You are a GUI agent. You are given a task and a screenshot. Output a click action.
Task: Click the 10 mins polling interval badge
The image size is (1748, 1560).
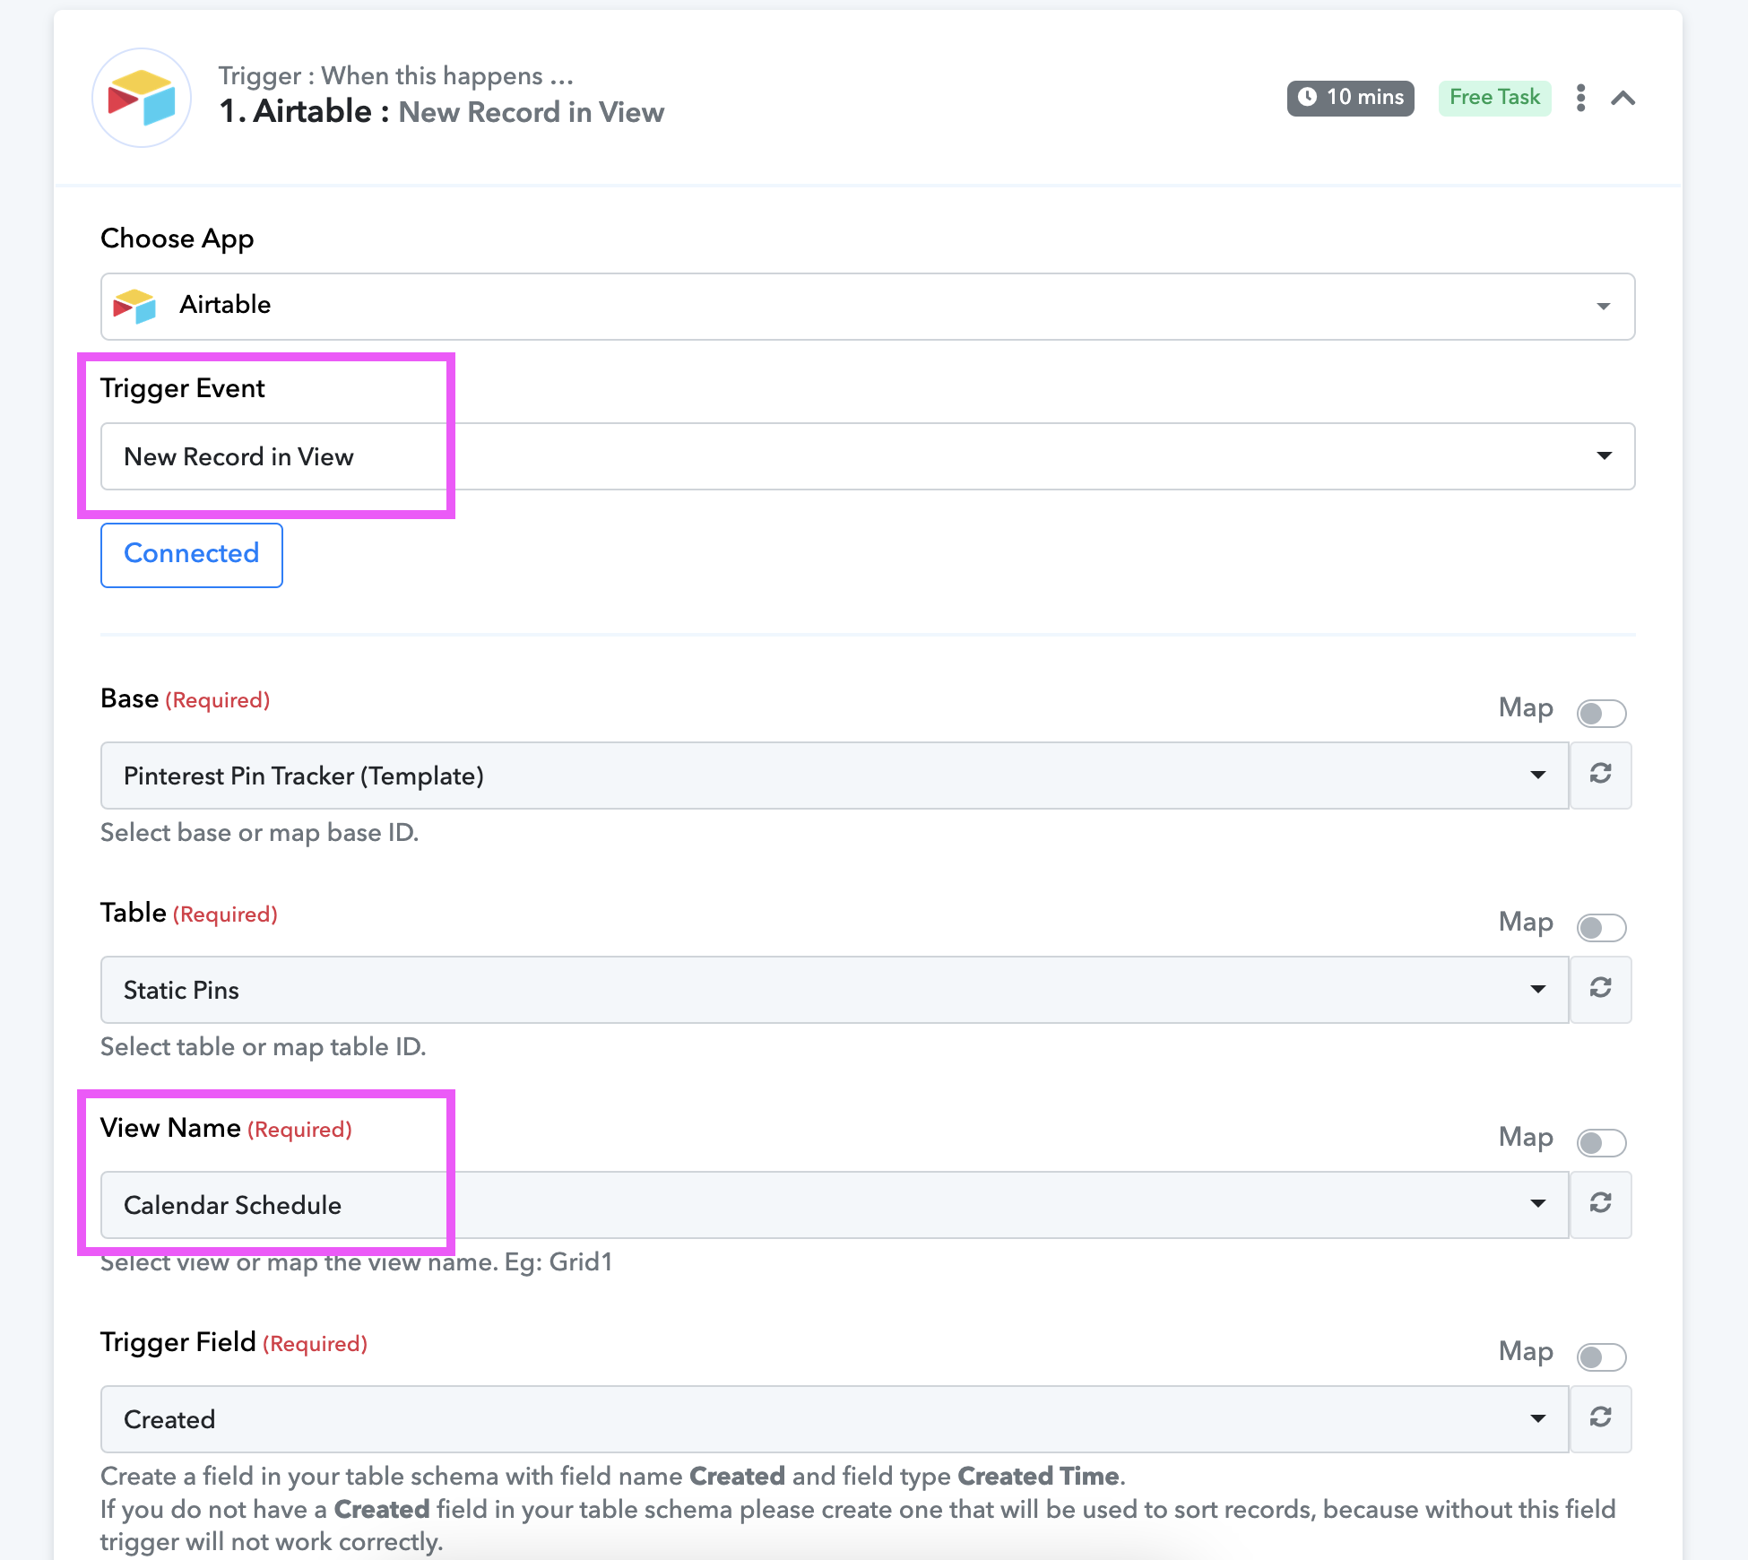click(x=1350, y=98)
